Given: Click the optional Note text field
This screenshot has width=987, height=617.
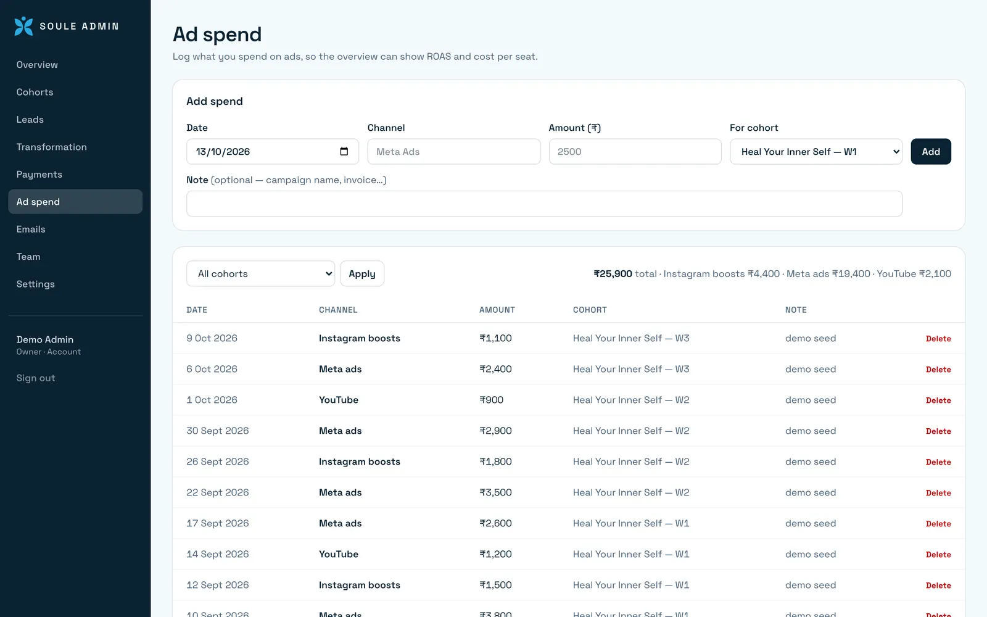Looking at the screenshot, I should point(544,204).
